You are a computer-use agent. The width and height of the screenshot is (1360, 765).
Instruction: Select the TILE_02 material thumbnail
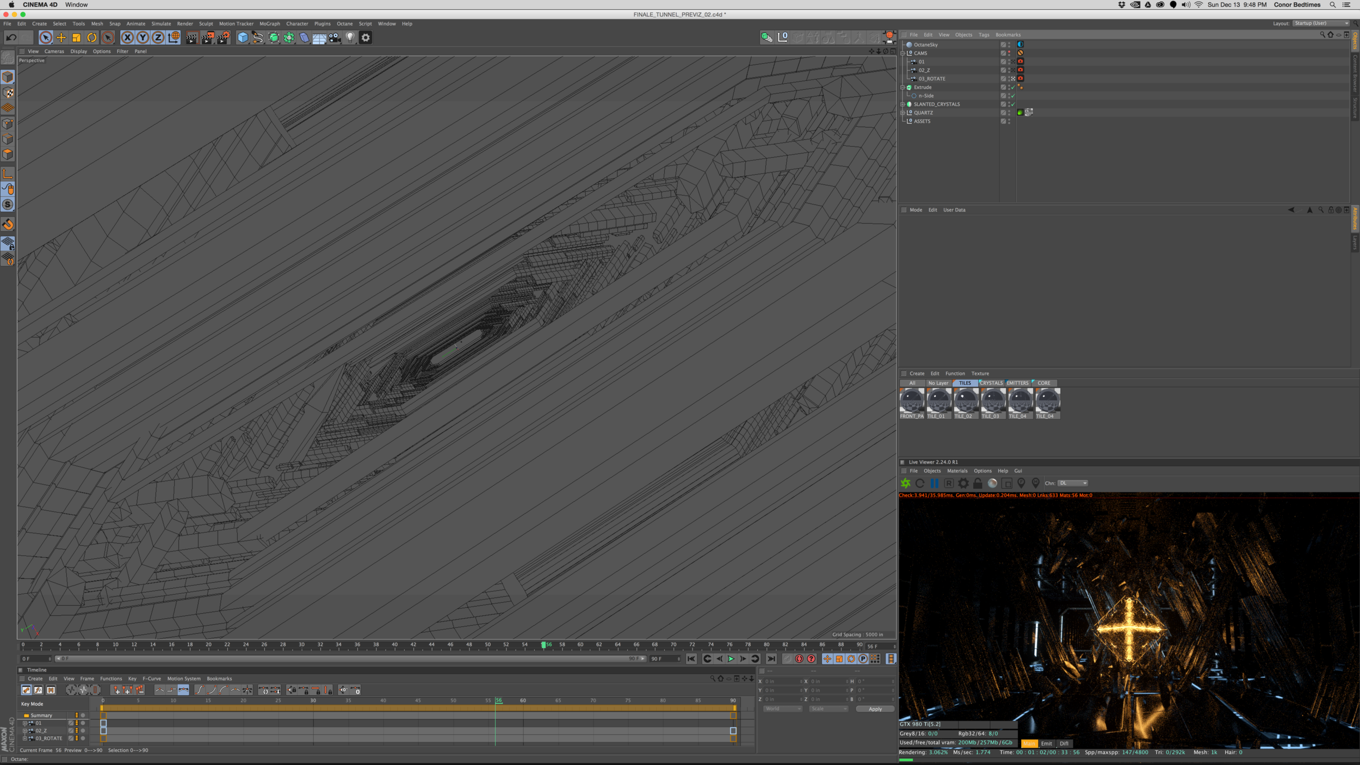pyautogui.click(x=966, y=403)
